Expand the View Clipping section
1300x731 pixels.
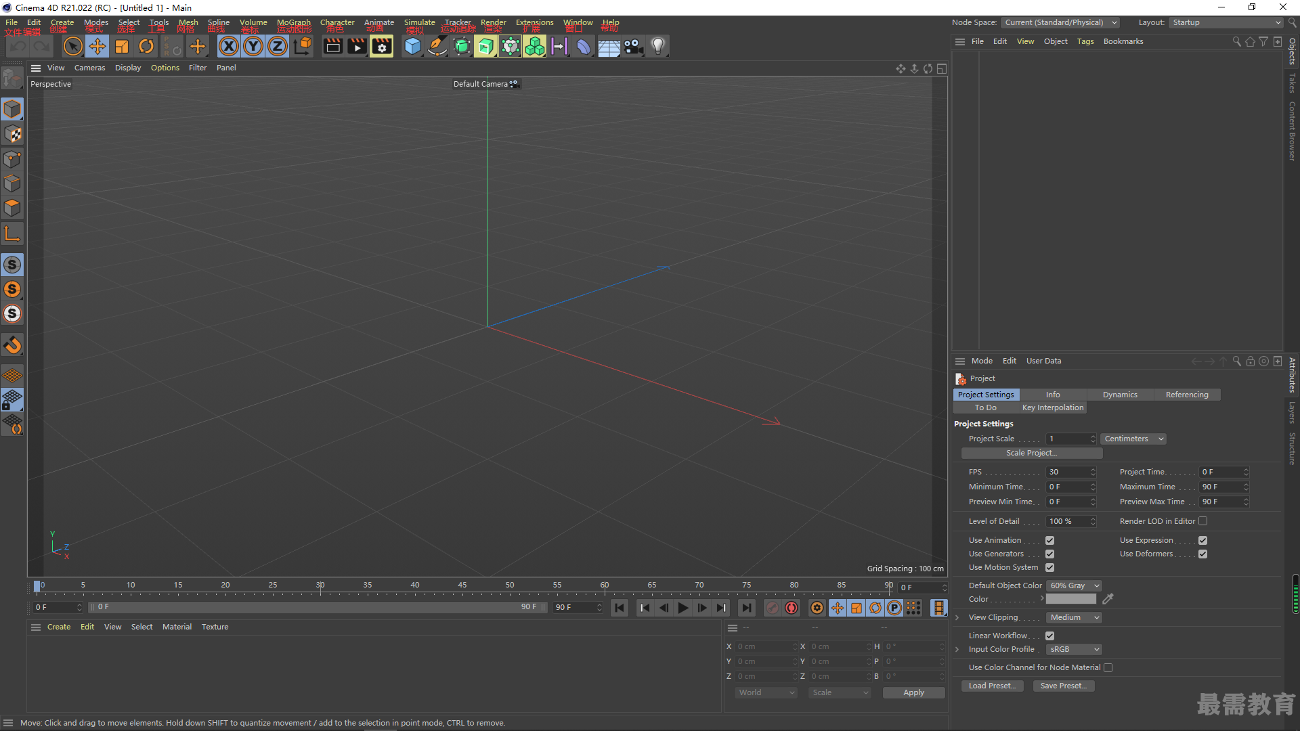coord(957,617)
